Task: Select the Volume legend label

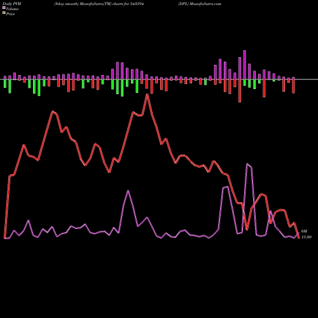Action: click(x=12, y=9)
